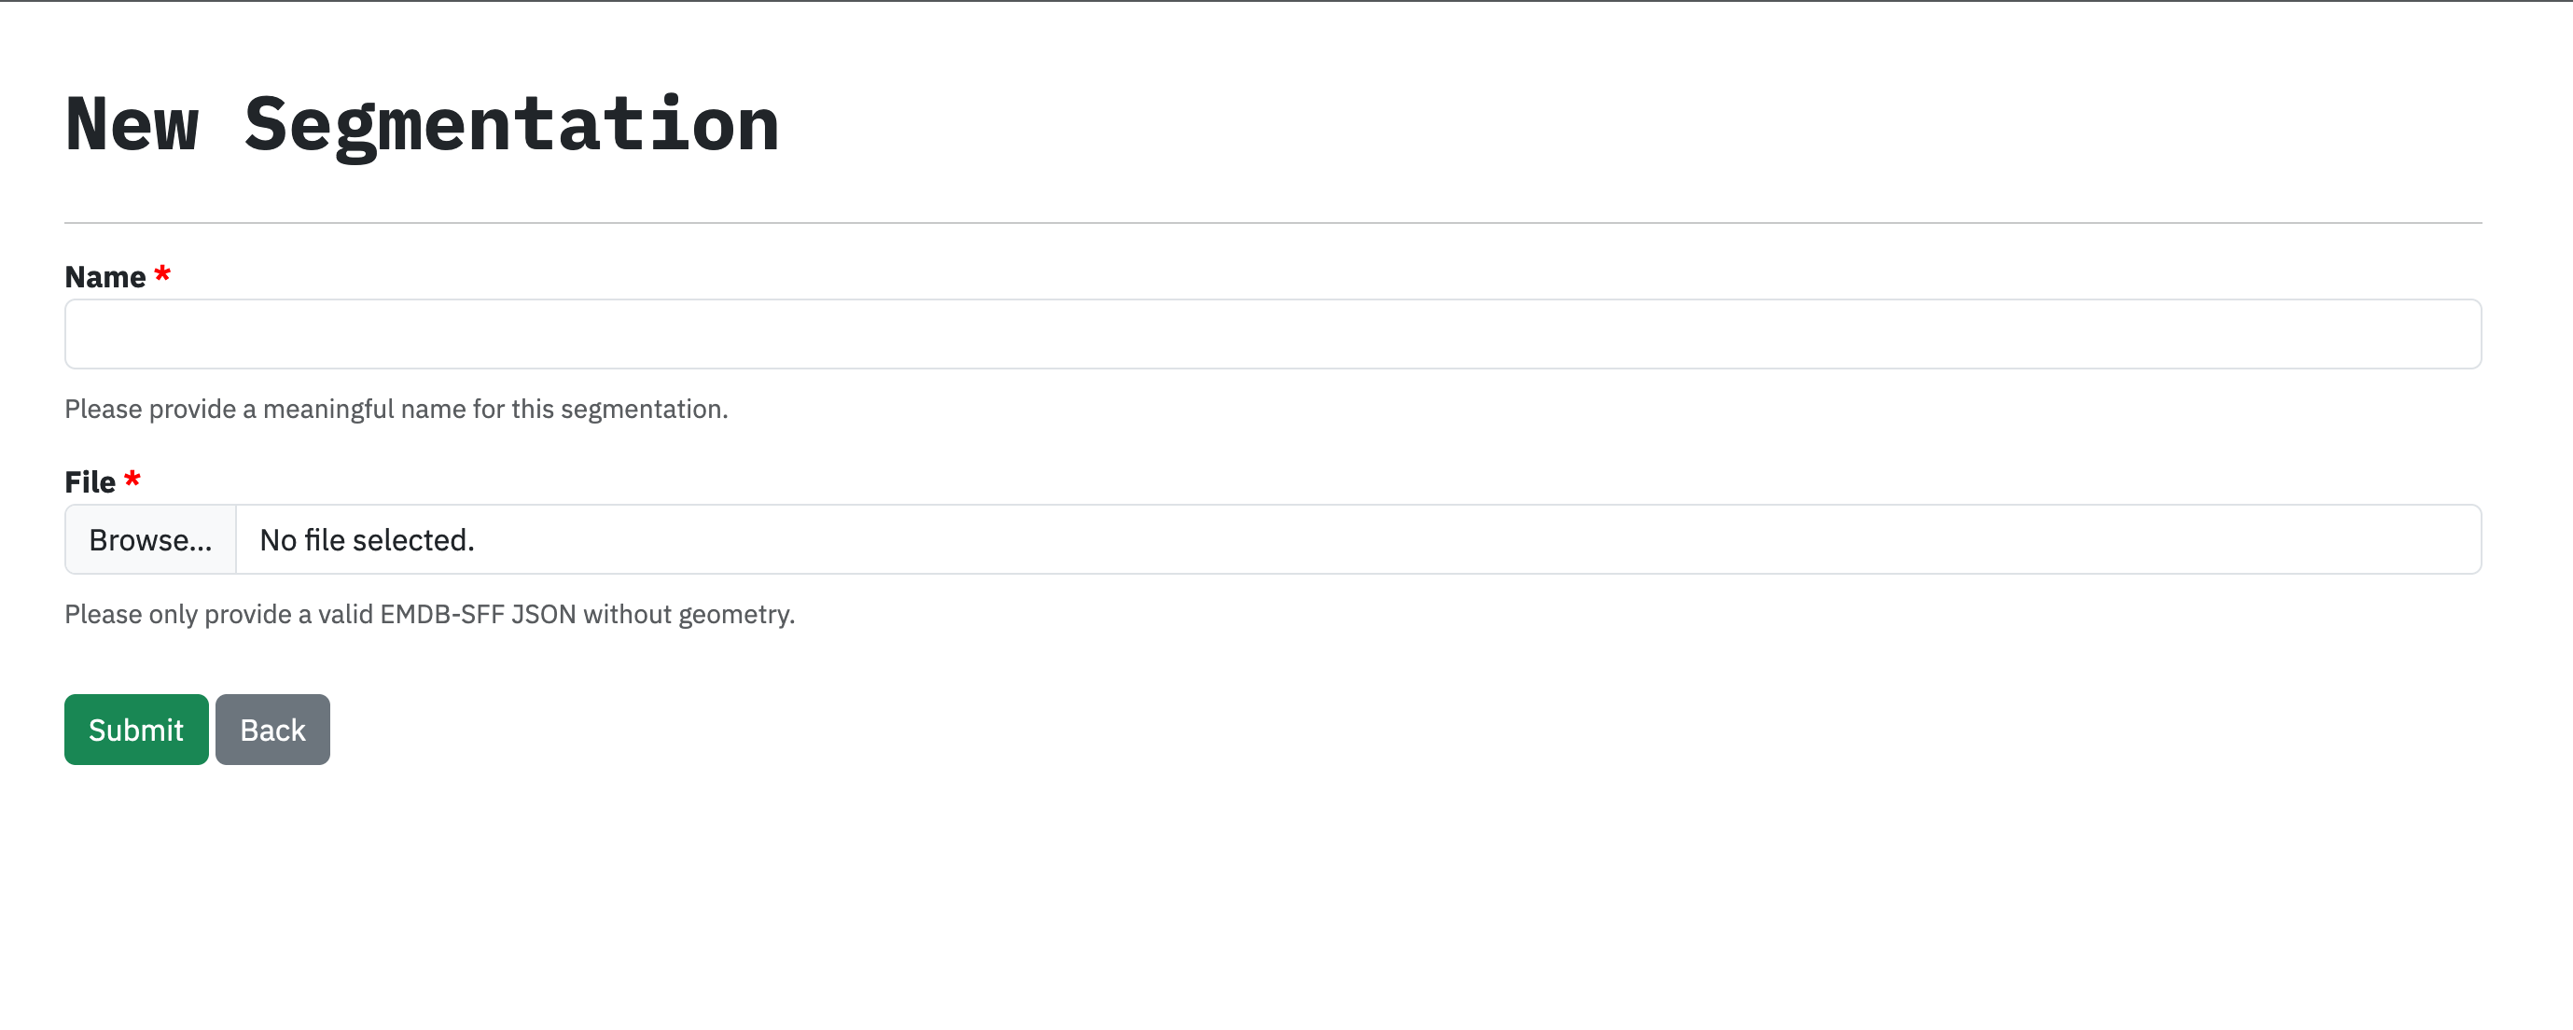Click the red asterisk next to File
This screenshot has height=1030, width=2573.
[132, 479]
